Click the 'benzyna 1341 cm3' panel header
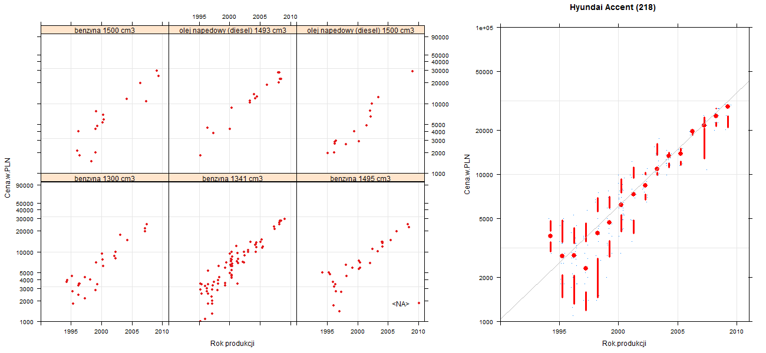 233,178
